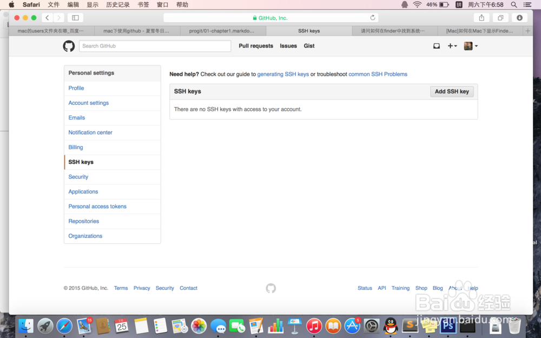
Task: Click the Safari address bar
Action: [271, 18]
